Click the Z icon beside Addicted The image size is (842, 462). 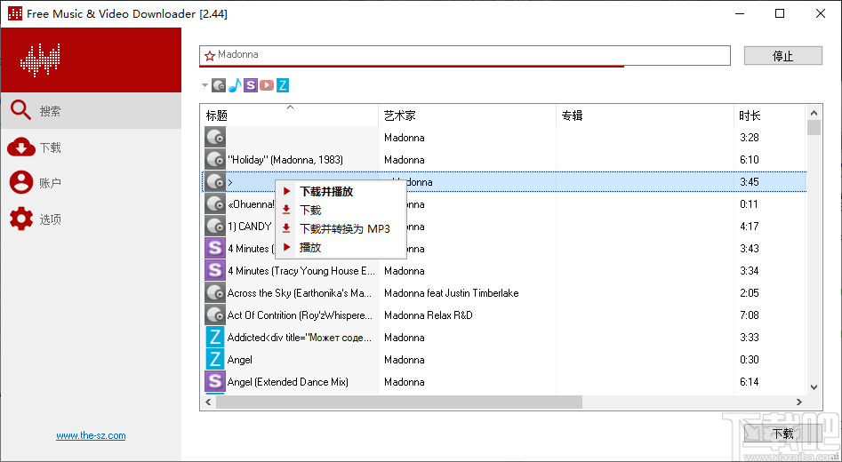pyautogui.click(x=215, y=338)
